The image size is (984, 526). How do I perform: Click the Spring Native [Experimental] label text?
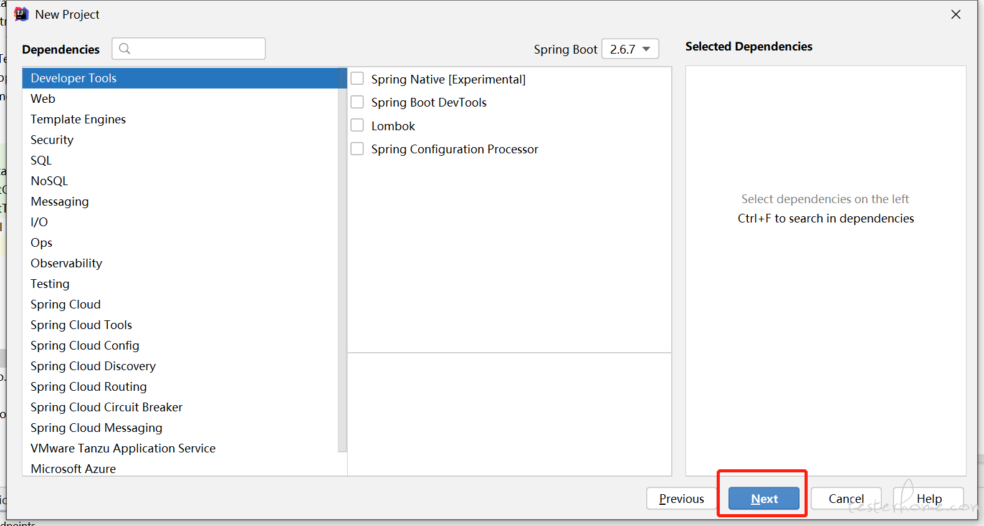pos(448,79)
